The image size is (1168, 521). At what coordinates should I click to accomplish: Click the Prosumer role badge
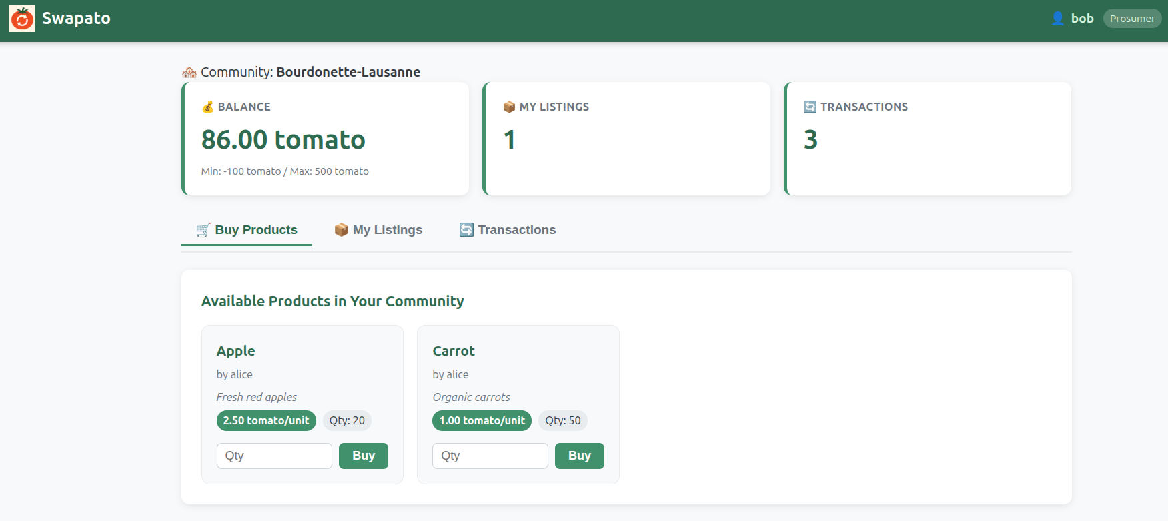(x=1132, y=19)
